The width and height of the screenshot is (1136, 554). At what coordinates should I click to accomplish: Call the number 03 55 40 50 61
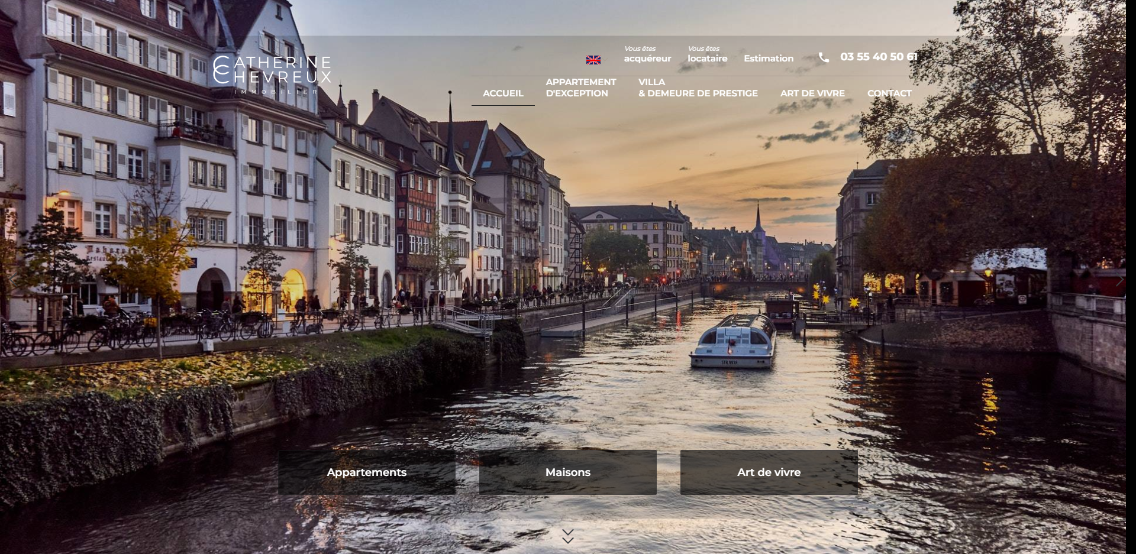[x=879, y=57]
